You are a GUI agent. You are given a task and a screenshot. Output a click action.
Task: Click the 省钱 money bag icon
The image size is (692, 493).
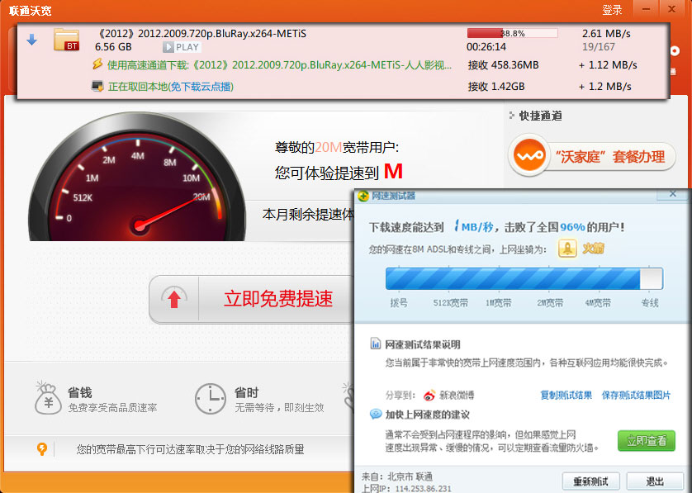pyautogui.click(x=48, y=399)
